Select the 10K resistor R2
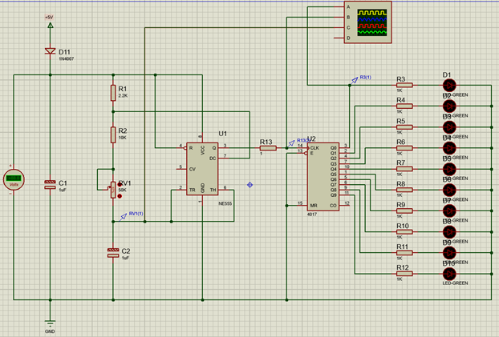 click(x=113, y=137)
